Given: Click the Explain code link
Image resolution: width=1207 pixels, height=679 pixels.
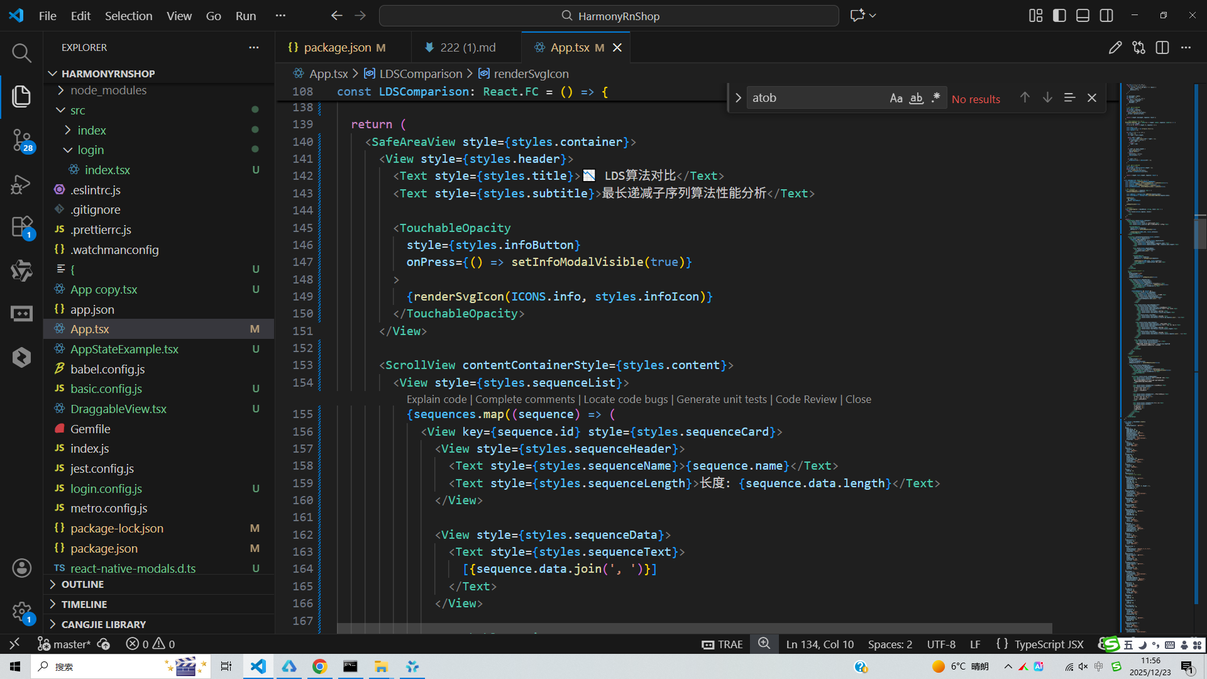Looking at the screenshot, I should point(436,399).
